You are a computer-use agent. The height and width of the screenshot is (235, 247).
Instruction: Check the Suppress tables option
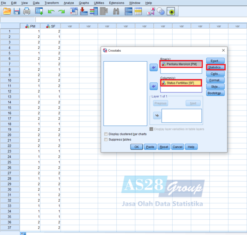coord(106,140)
